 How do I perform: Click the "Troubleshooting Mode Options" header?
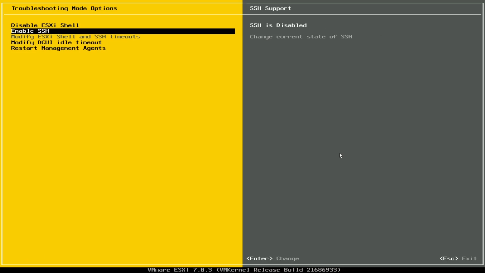[64, 8]
